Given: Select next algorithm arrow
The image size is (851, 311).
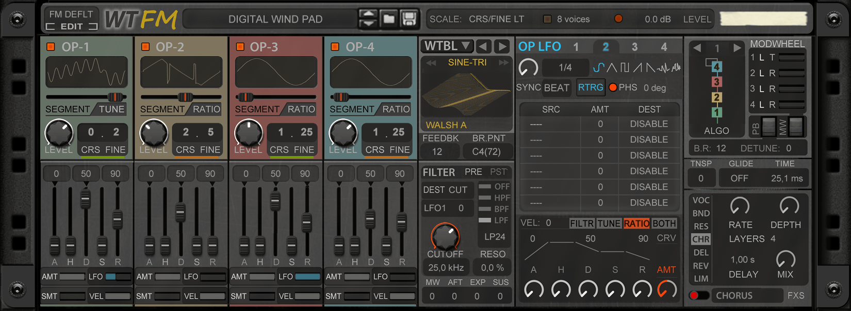Looking at the screenshot, I should (x=737, y=48).
